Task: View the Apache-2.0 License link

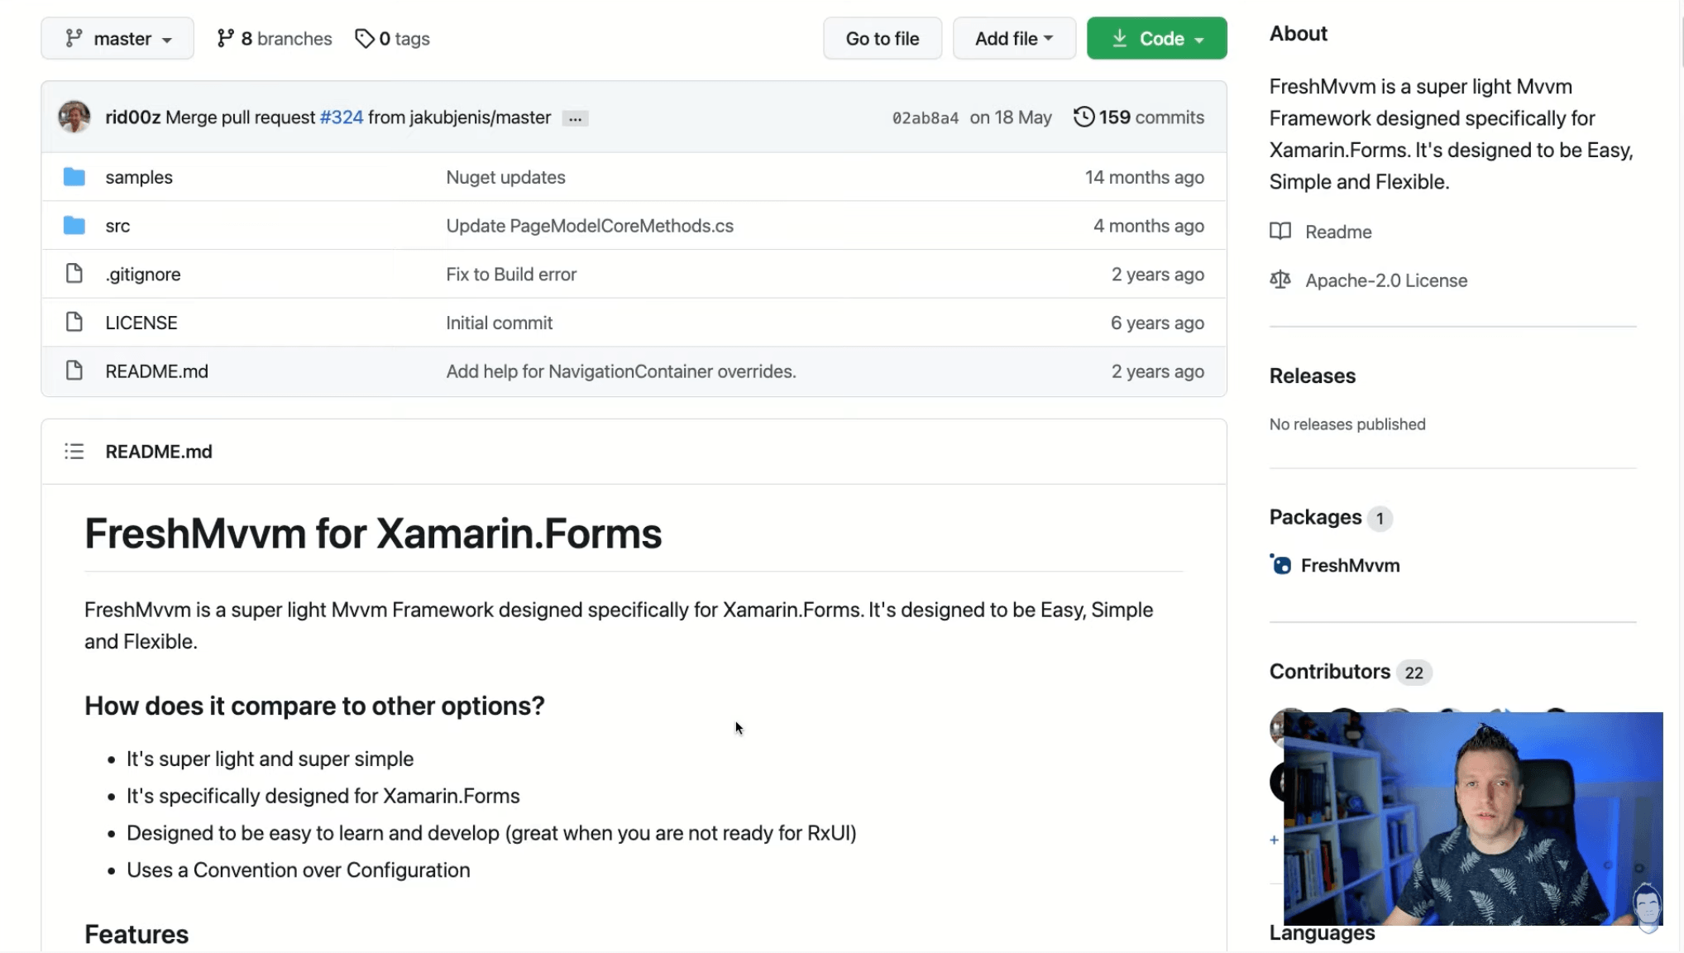Action: (x=1386, y=280)
